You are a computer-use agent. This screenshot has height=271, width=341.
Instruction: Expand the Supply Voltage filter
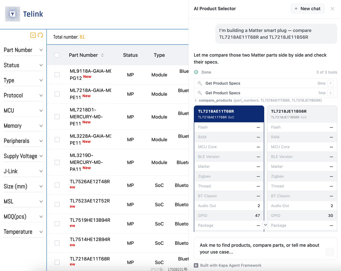tap(23, 156)
